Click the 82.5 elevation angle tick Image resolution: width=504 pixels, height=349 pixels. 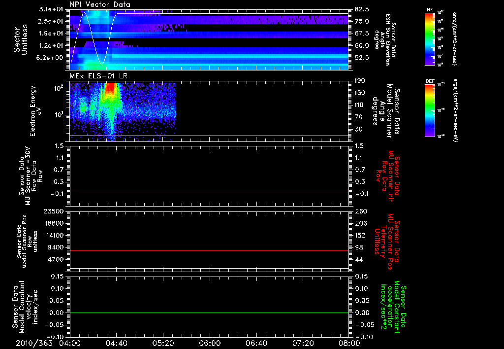point(362,9)
